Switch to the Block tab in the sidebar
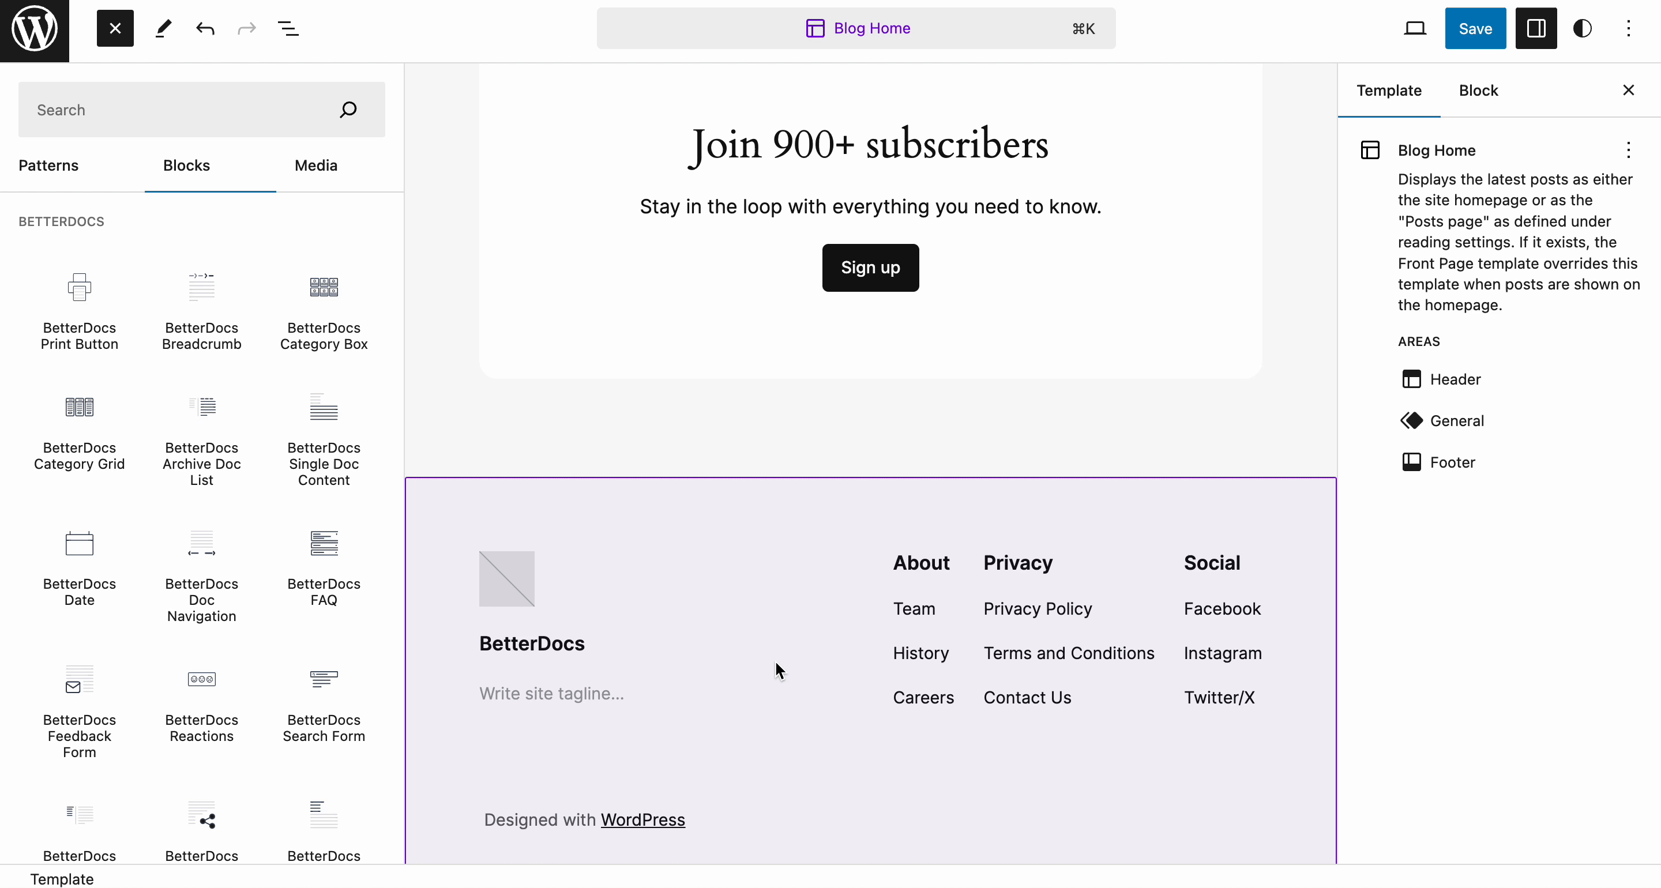The width and height of the screenshot is (1661, 888). 1478,91
